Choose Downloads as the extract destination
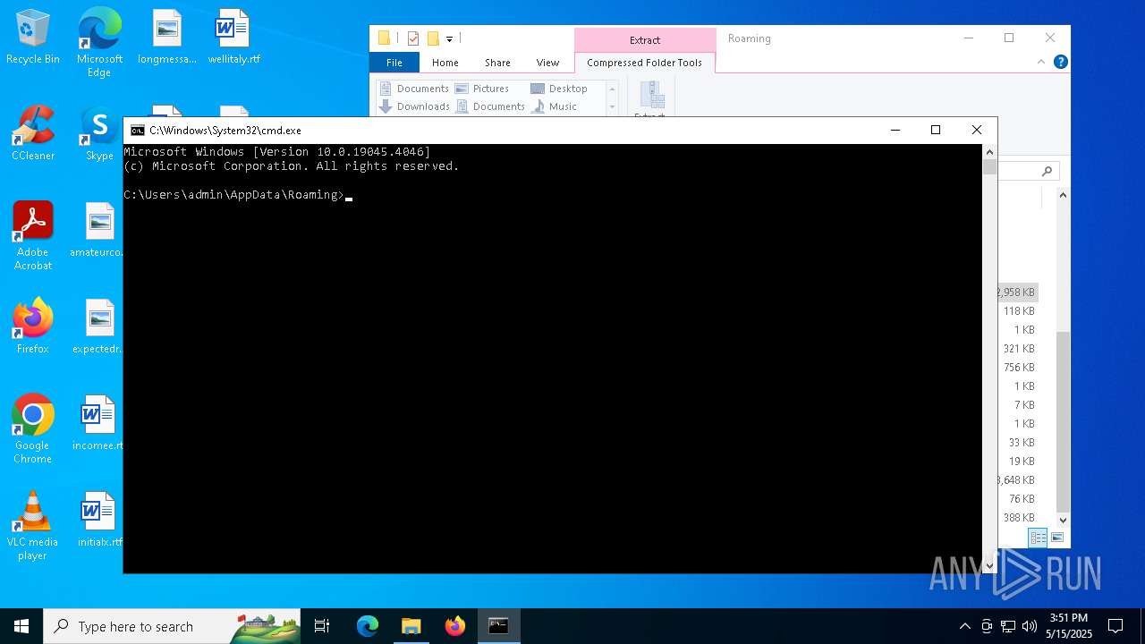Image resolution: width=1145 pixels, height=644 pixels. pyautogui.click(x=414, y=106)
